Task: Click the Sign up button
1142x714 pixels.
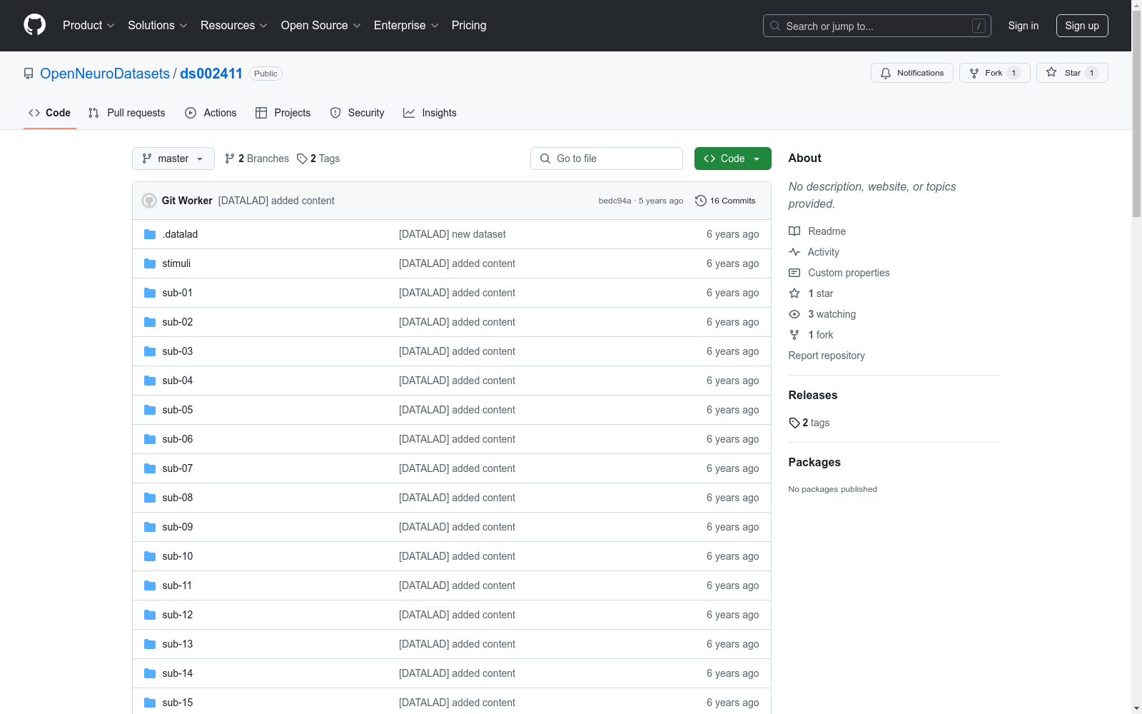Action: point(1082,26)
